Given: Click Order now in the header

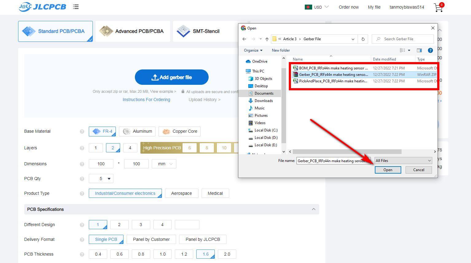Looking at the screenshot, I should tap(349, 7).
